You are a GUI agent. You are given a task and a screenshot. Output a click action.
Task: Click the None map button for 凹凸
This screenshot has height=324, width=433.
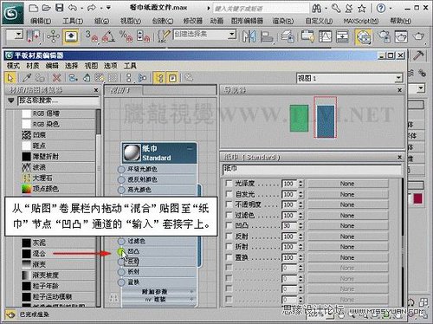click(347, 225)
